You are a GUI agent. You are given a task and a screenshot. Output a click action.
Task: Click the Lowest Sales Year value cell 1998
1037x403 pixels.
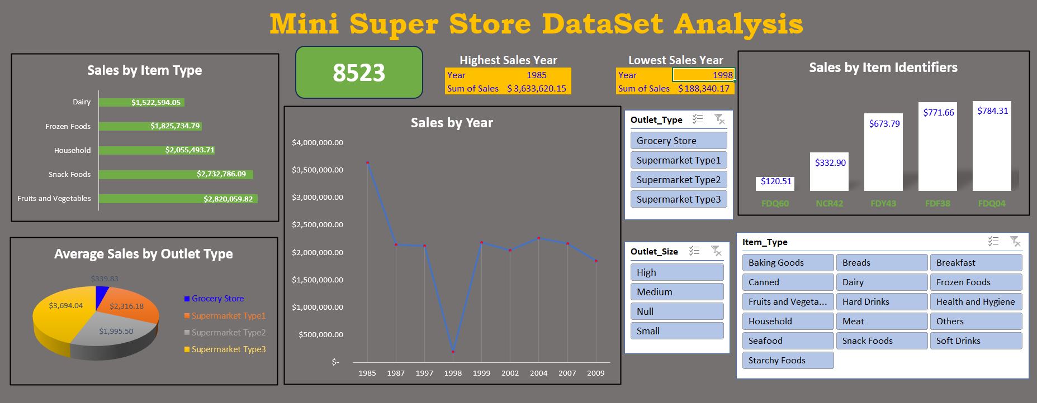[703, 75]
